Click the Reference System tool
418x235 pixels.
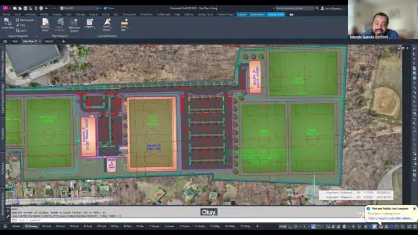click(x=74, y=25)
